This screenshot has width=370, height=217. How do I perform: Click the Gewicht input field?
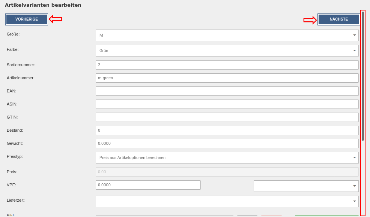[227, 144]
